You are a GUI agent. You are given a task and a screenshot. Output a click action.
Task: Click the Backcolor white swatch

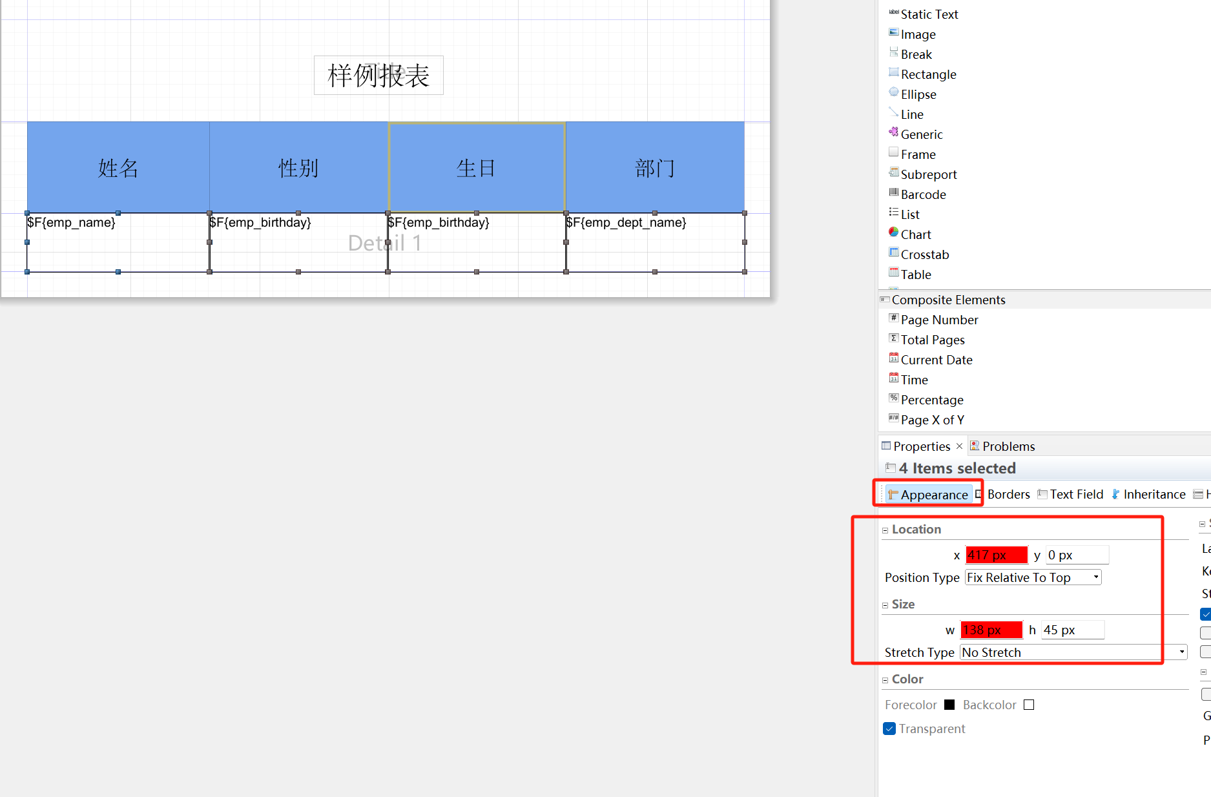1029,705
